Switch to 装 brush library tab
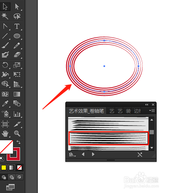The height and width of the screenshot is (193, 170). tap(128, 111)
